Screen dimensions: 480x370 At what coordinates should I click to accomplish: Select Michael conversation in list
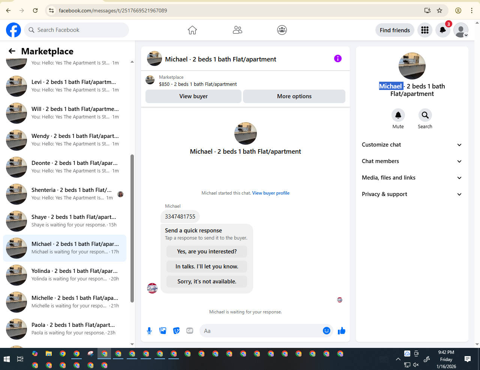coord(64,248)
